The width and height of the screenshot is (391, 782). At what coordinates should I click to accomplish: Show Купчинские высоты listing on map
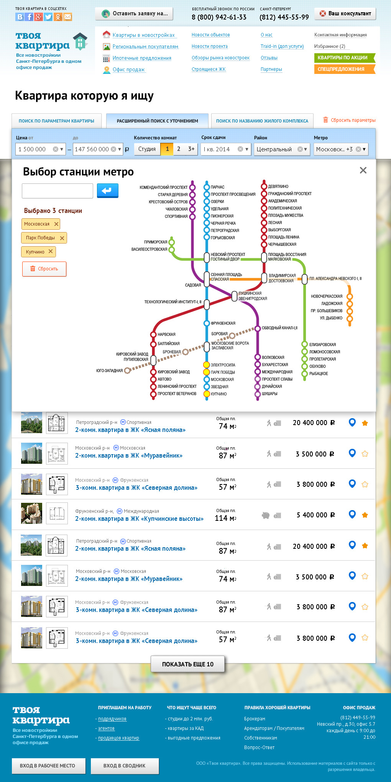coord(352,514)
